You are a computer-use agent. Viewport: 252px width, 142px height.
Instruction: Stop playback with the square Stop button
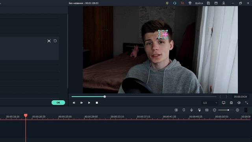97,103
